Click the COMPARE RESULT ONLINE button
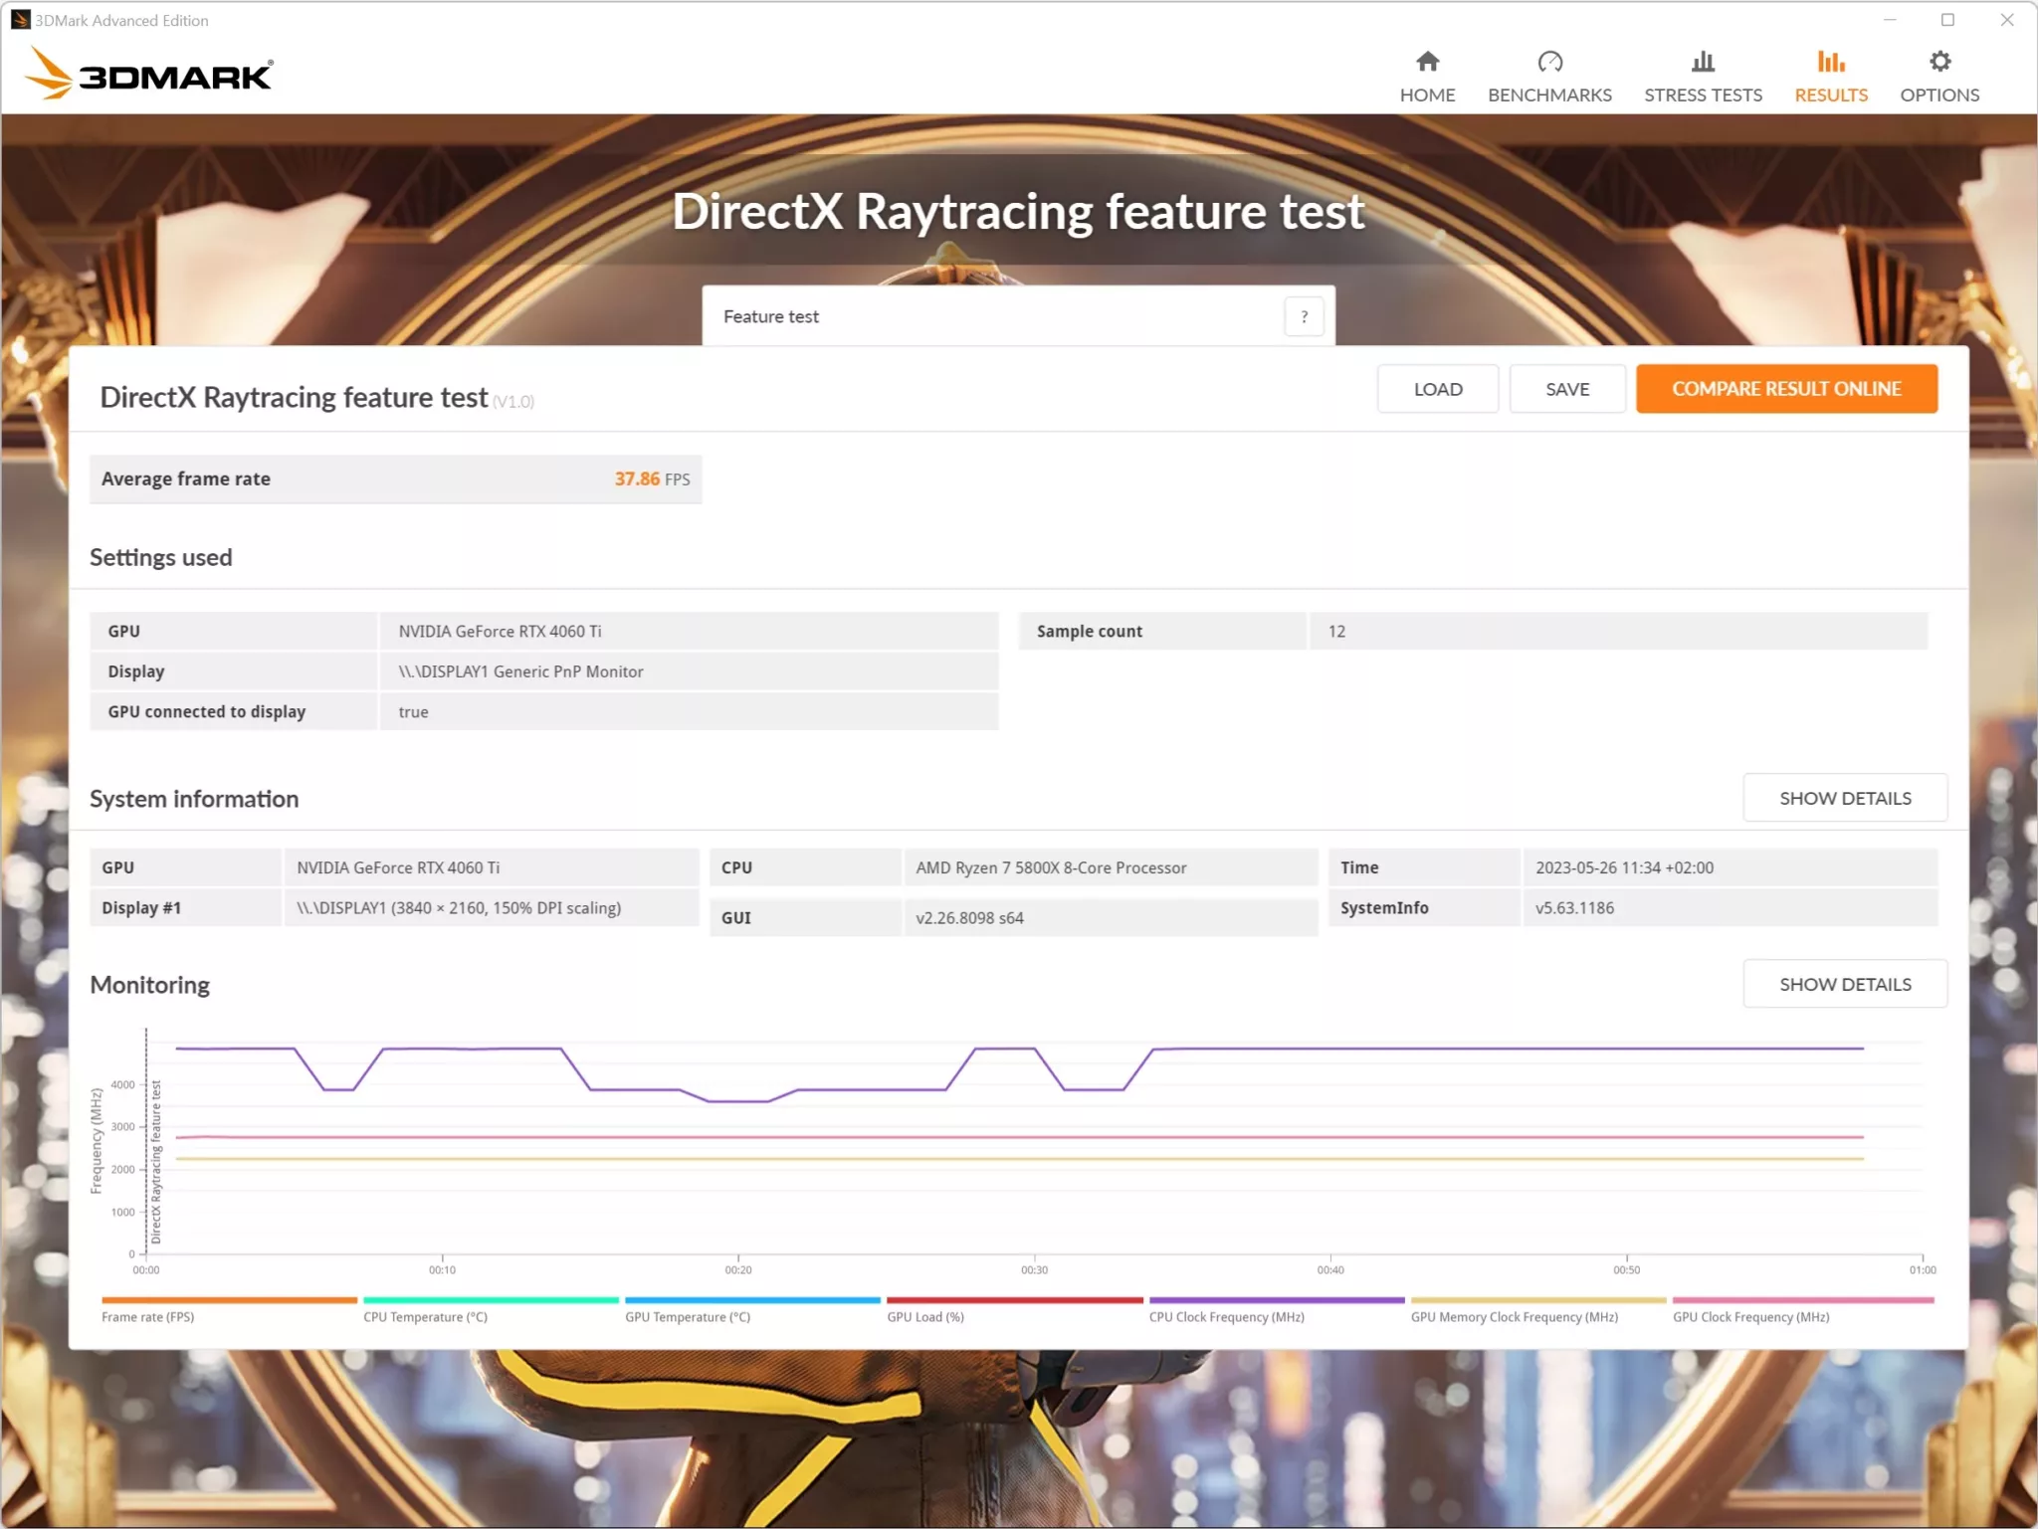Image resolution: width=2038 pixels, height=1529 pixels. click(x=1786, y=388)
